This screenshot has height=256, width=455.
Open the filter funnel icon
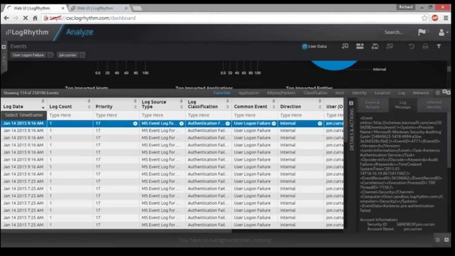pos(439,46)
